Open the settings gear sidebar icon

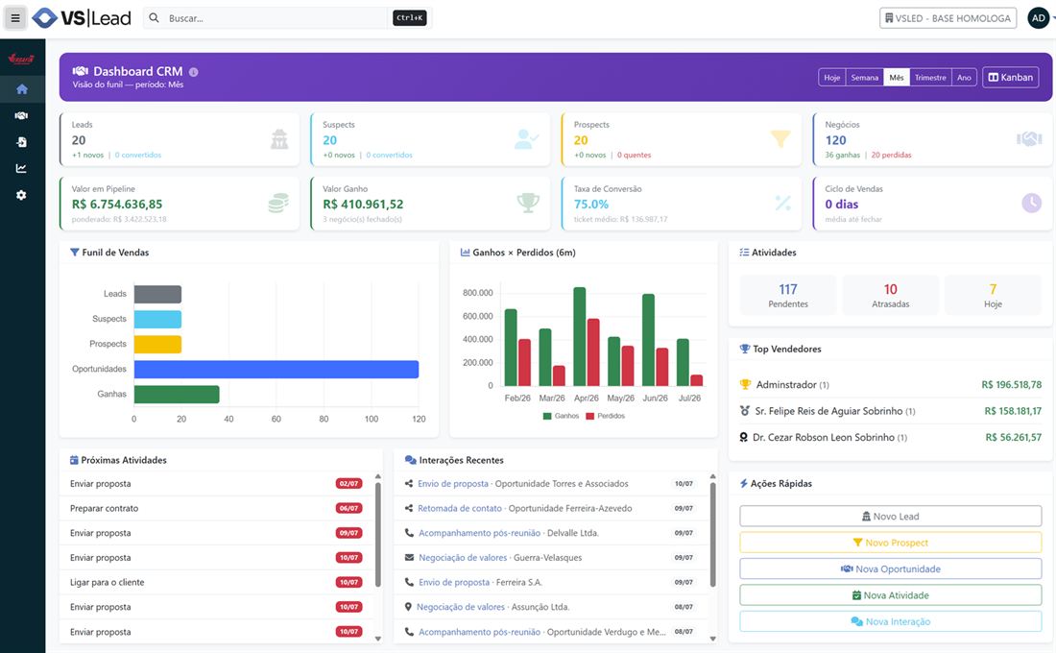click(x=21, y=196)
